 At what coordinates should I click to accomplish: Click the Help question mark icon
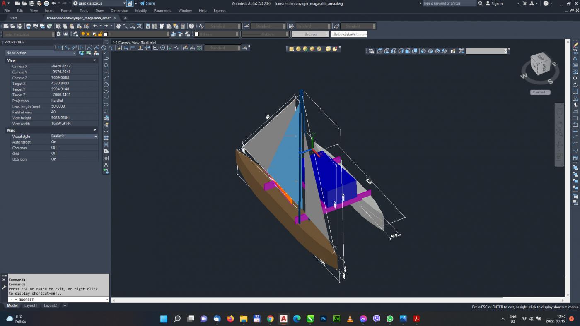coord(191,26)
